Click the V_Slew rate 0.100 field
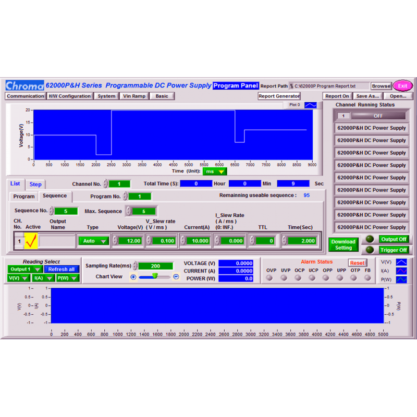 [x=164, y=241]
